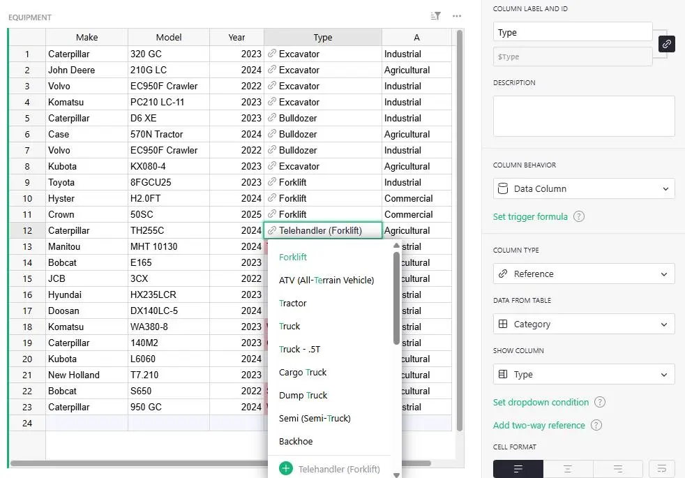
Task: Align cell text center
Action: pyautogui.click(x=568, y=469)
